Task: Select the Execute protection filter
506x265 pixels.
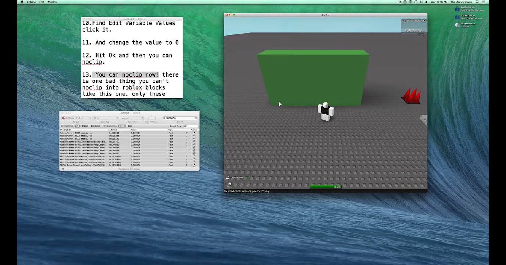Action: point(95,126)
